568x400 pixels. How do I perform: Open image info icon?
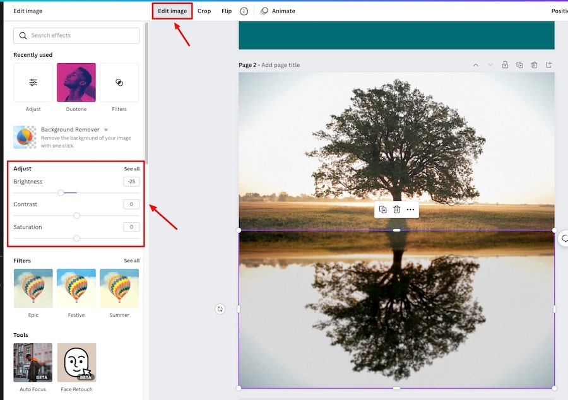(244, 11)
